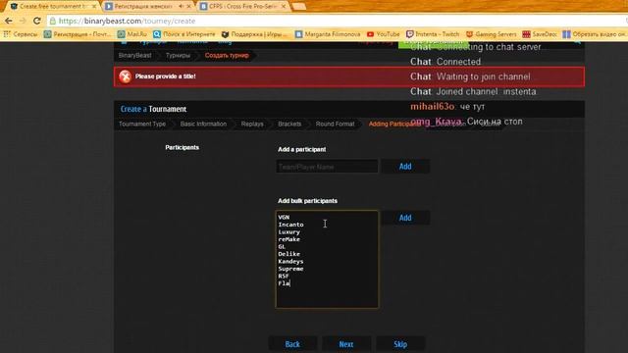Click the Team/Player Name input field
Image resolution: width=628 pixels, height=353 pixels.
[327, 167]
